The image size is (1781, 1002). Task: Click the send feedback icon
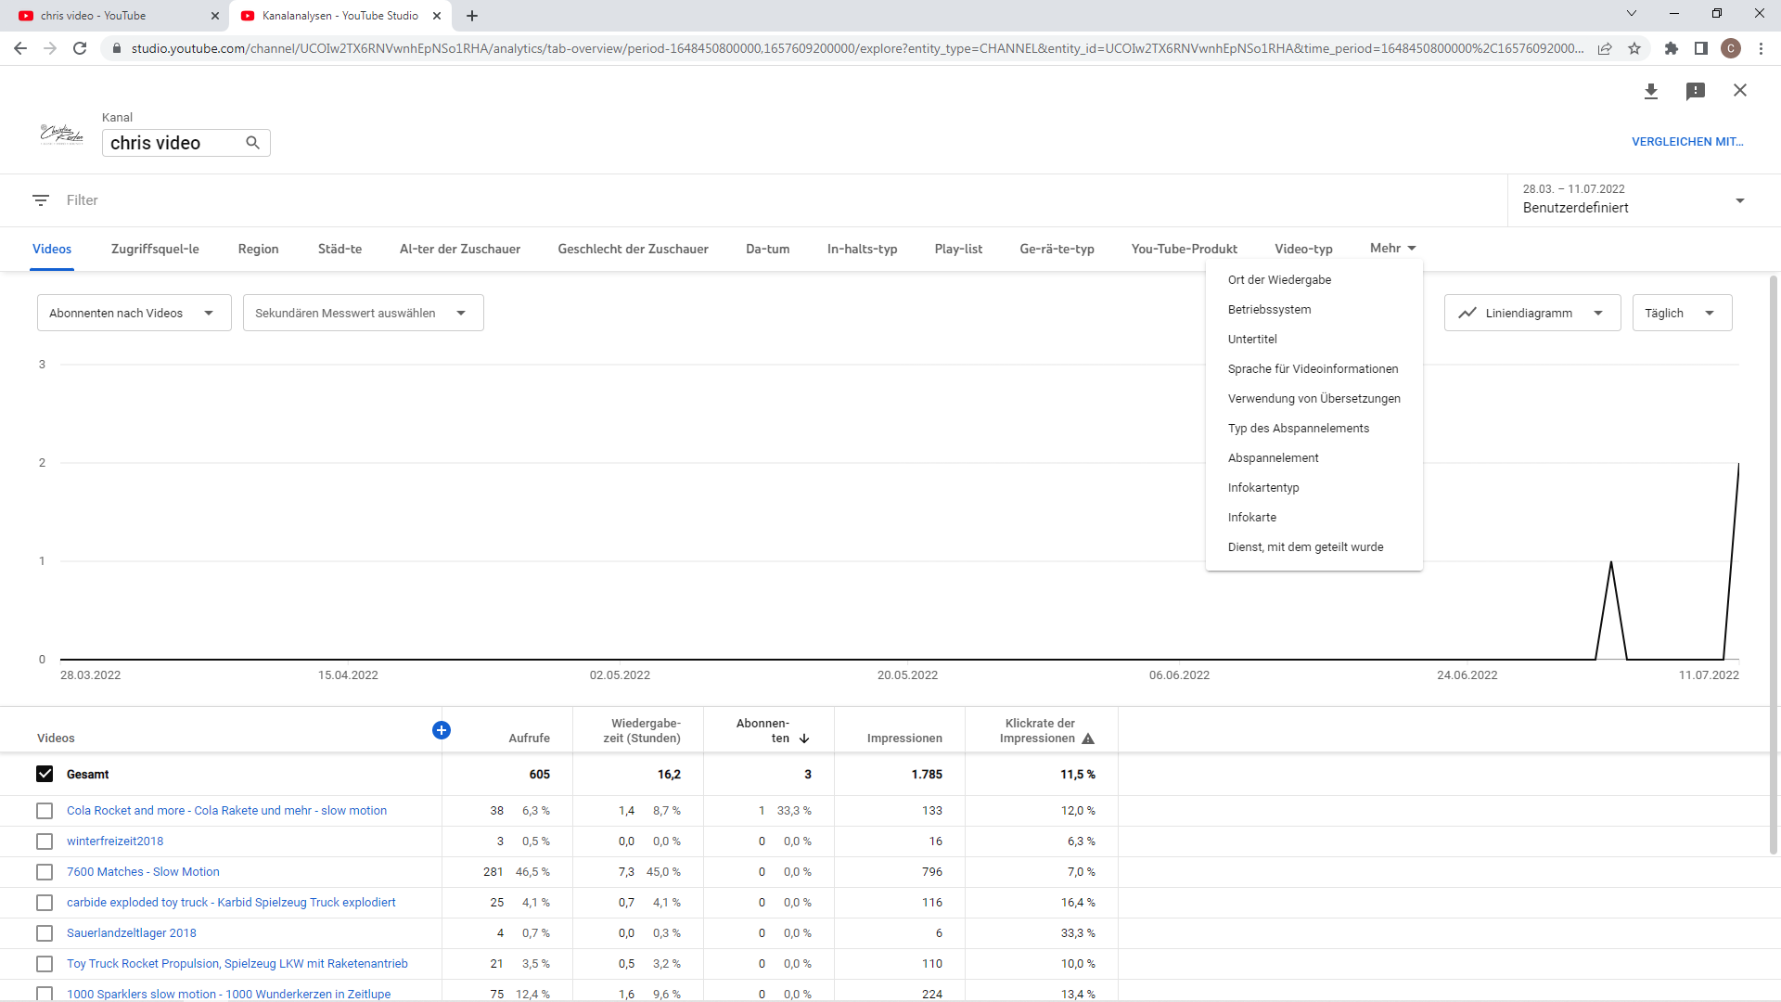1696,91
